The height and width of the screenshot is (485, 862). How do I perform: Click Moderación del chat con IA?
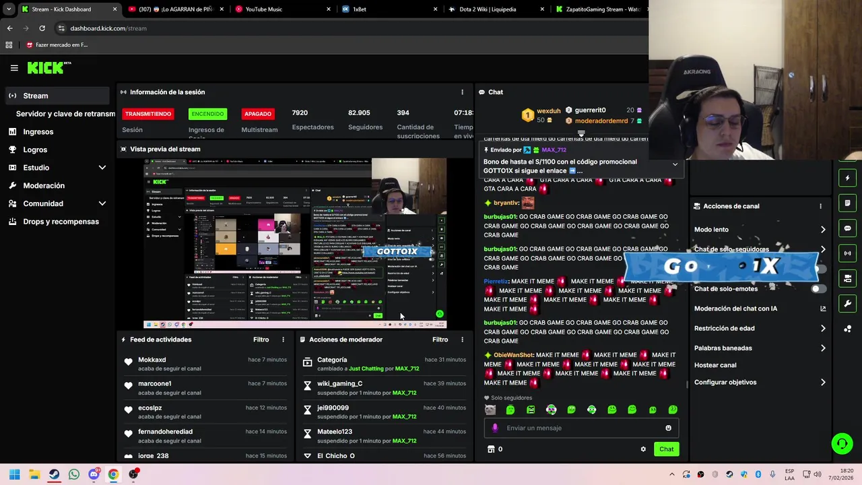pos(735,309)
